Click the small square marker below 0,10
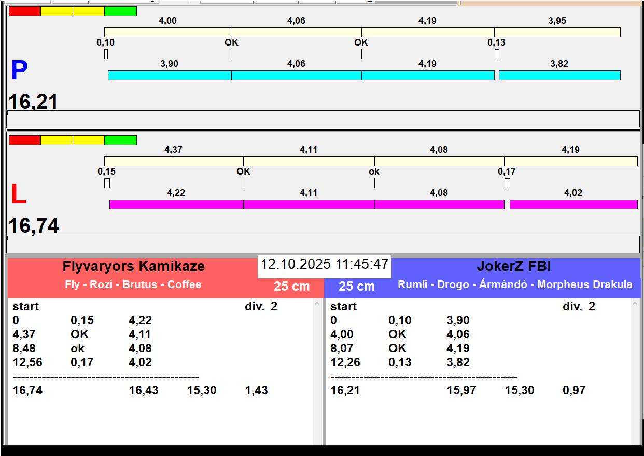This screenshot has height=456, width=644. click(106, 54)
